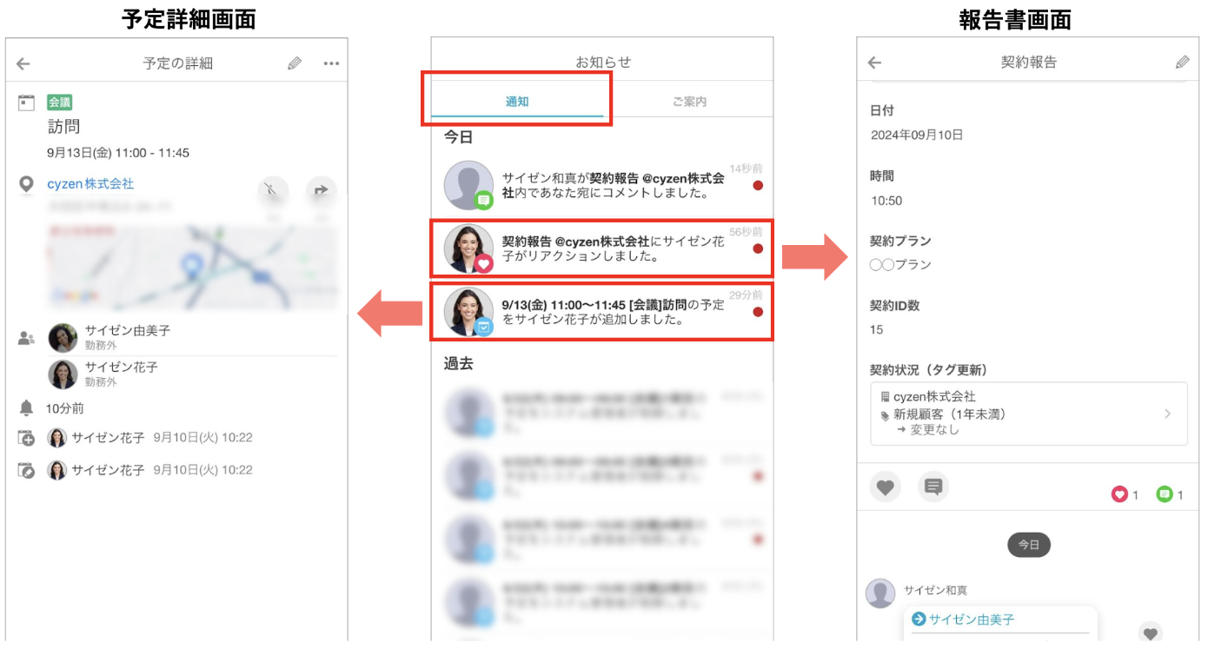Image resolution: width=1208 pixels, height=669 pixels.
Task: Go back from schedule details screen
Action: [23, 63]
